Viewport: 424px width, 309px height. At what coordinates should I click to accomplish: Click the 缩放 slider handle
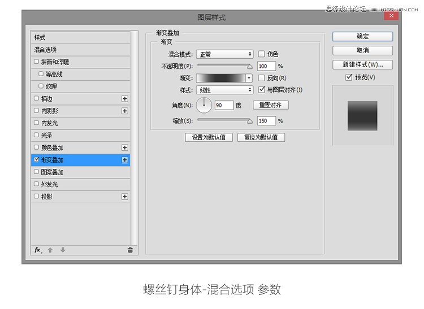click(250, 121)
